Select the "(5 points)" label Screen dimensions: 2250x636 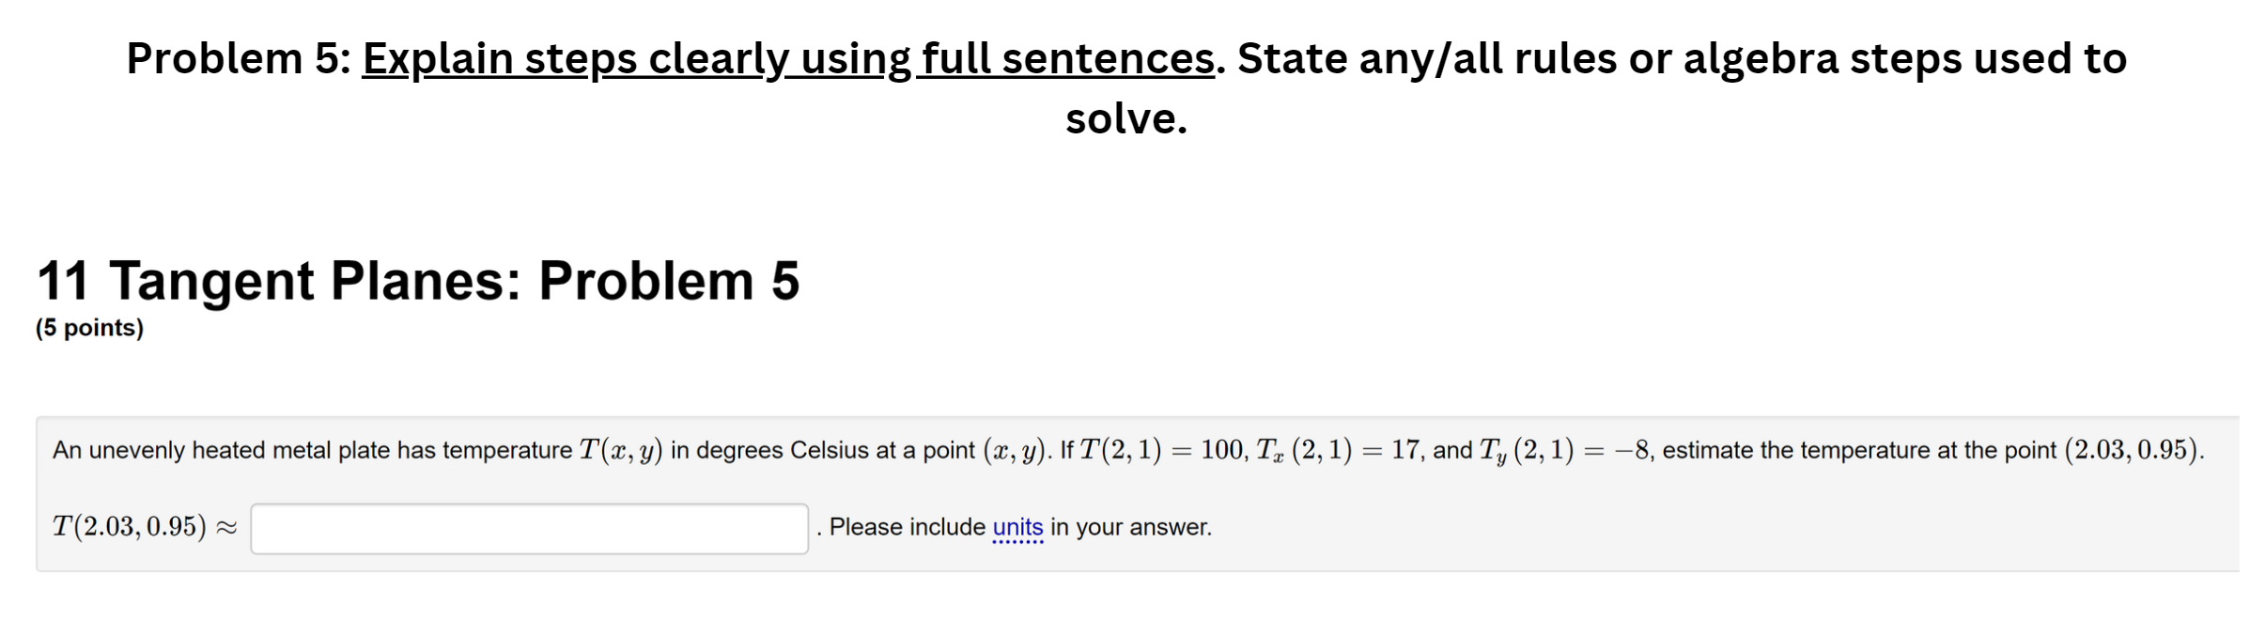(88, 328)
